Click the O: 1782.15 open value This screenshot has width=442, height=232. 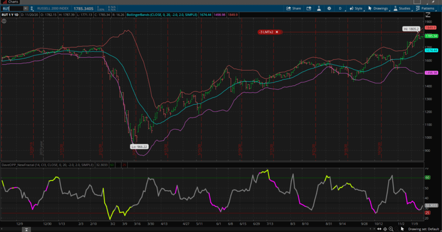coord(48,15)
